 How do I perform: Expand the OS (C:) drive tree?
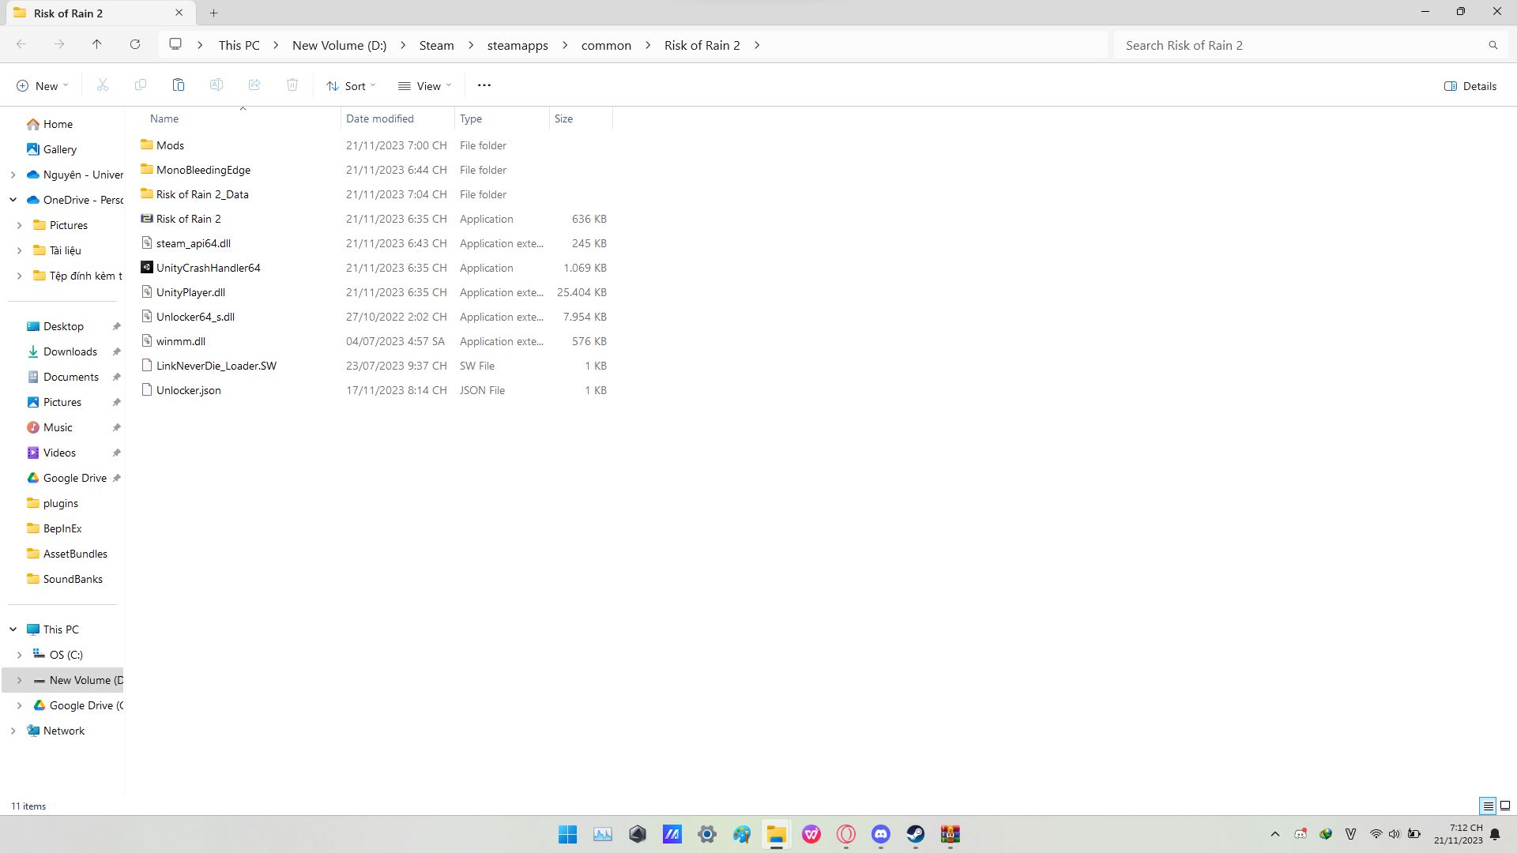click(x=20, y=655)
